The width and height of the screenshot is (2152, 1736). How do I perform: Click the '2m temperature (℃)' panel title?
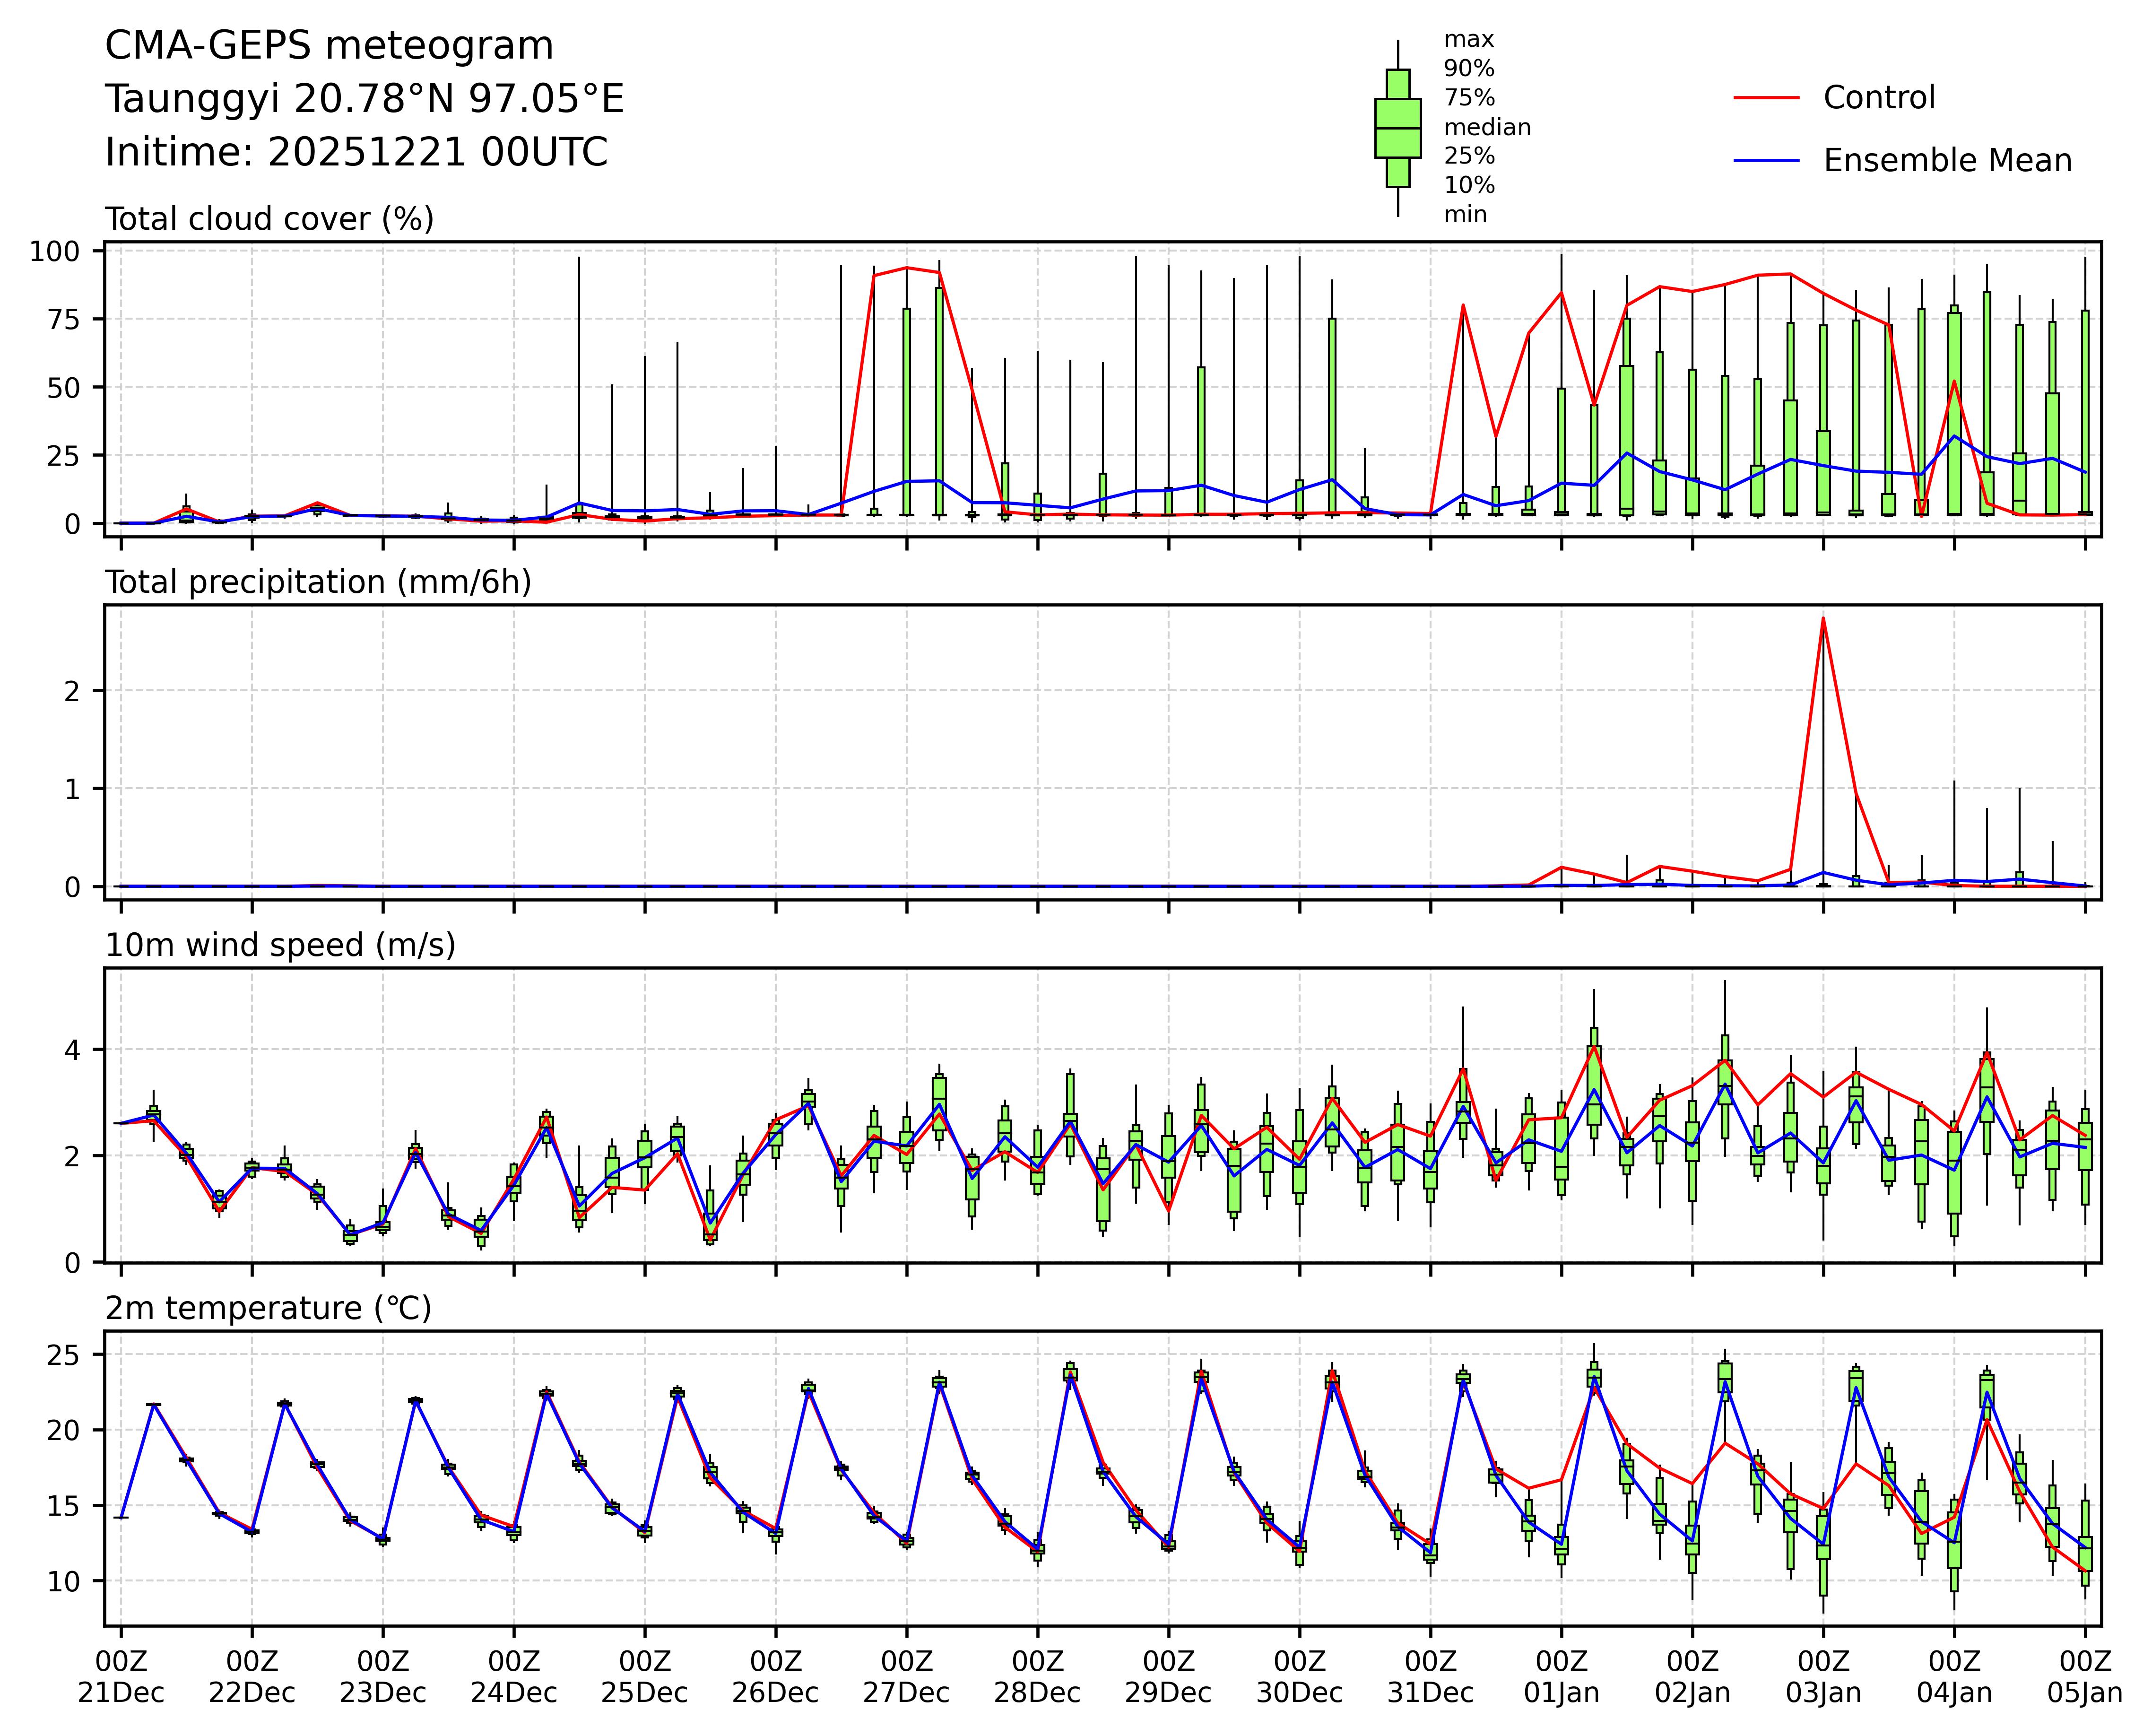[268, 1308]
